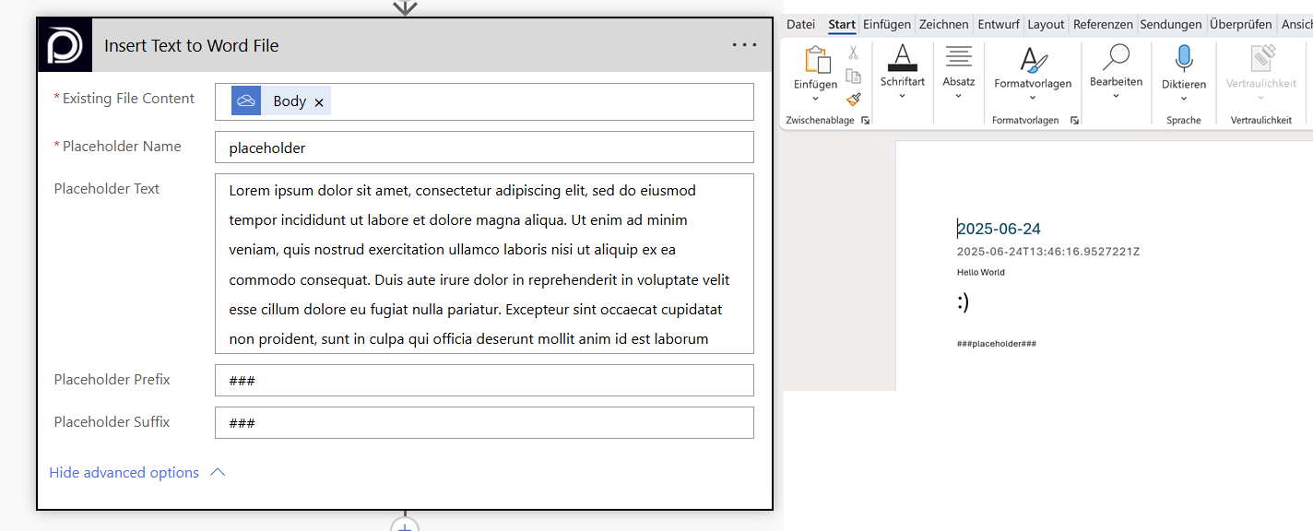Screen dimensions: 1313x531
Task: Open the Referenzen ribbon tab
Action: 1103,25
